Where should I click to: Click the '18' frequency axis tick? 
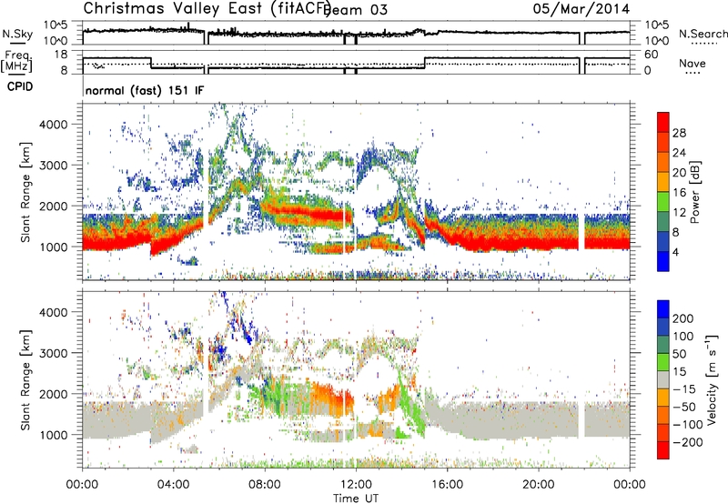tap(61, 55)
